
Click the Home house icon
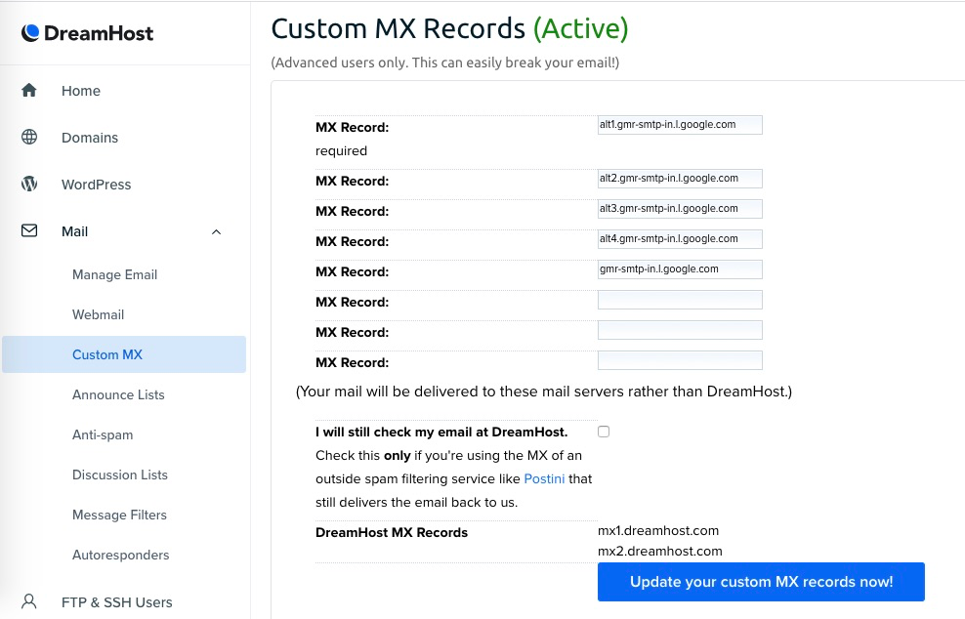pos(29,91)
